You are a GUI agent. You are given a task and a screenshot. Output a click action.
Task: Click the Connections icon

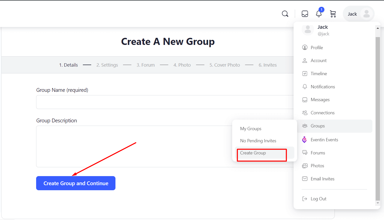(305, 113)
